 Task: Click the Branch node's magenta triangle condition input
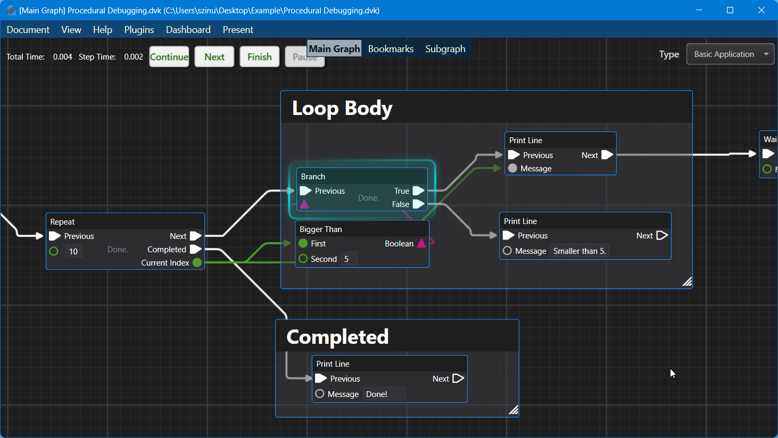(304, 204)
